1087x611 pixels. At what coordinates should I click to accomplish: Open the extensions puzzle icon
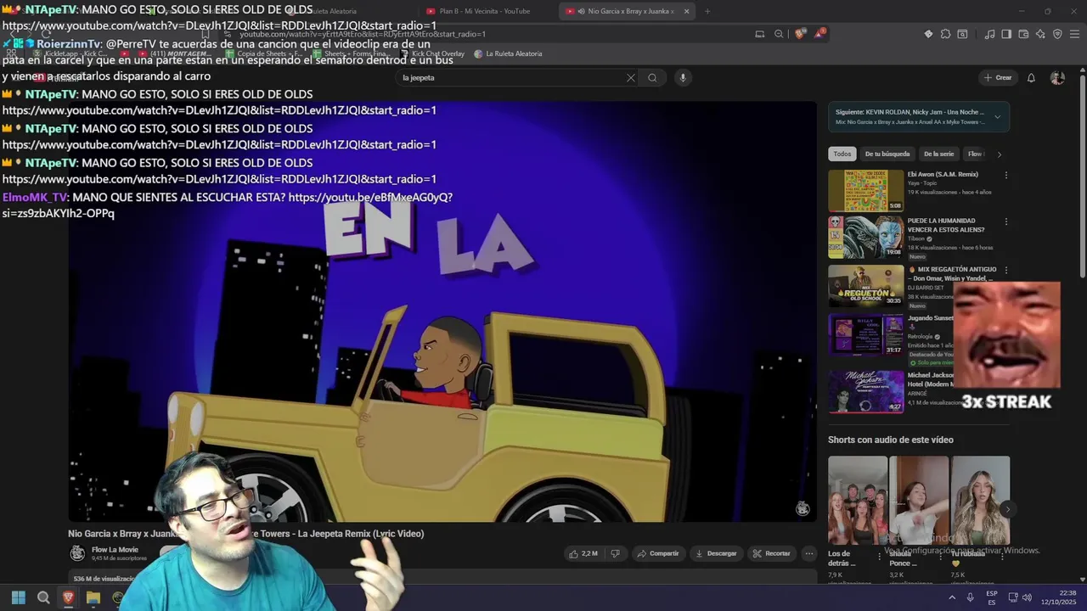[x=945, y=34]
